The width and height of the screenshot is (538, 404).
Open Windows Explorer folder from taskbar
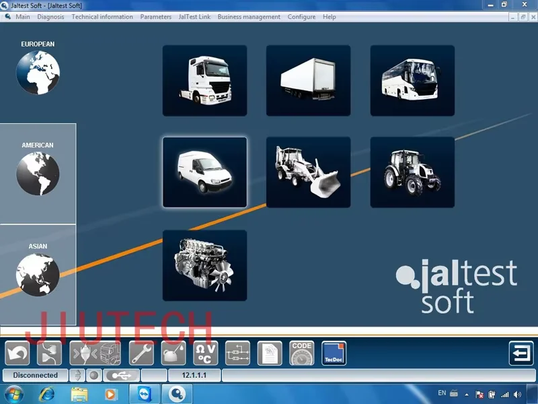[79, 394]
